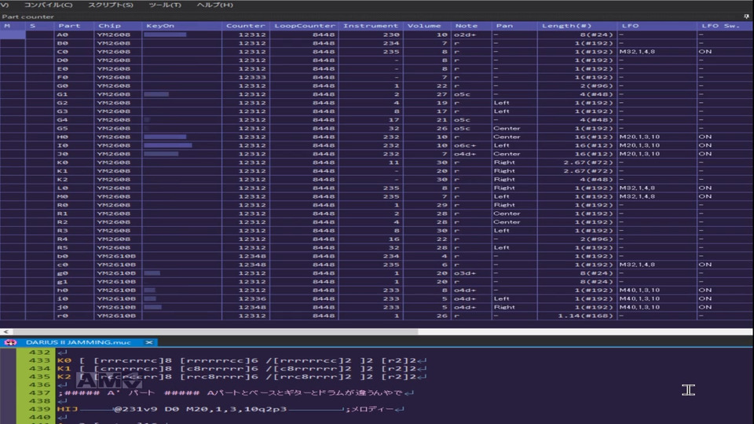Image resolution: width=754 pixels, height=424 pixels.
Task: Toggle solo cell for part B0
Action: coord(38,43)
